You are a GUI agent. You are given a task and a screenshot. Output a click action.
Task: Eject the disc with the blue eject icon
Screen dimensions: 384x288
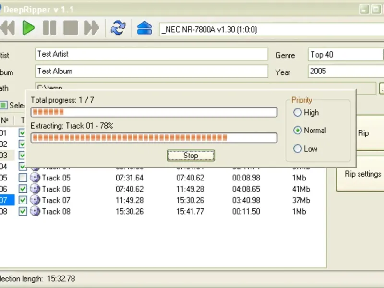[144, 28]
